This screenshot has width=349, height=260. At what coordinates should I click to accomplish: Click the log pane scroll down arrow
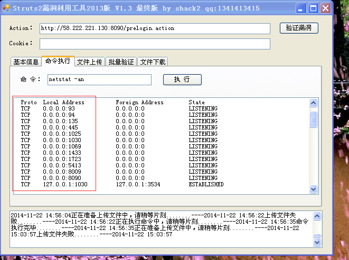(317, 243)
